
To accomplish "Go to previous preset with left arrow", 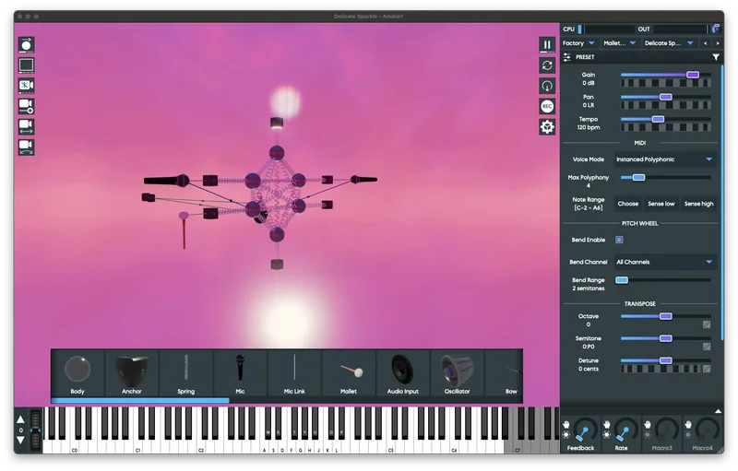I will [705, 43].
